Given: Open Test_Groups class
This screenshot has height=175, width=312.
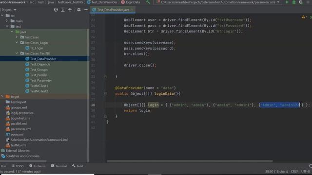Looking at the screenshot, I should [39, 70].
